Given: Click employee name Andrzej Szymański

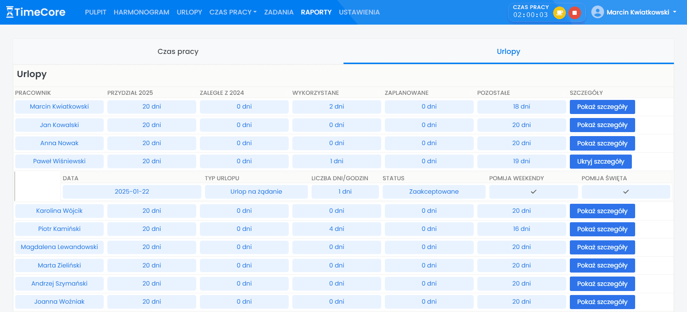Looking at the screenshot, I should click(x=59, y=283).
